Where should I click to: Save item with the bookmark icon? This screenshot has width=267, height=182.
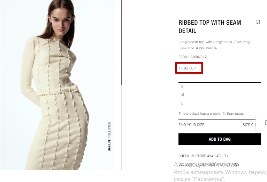[258, 22]
